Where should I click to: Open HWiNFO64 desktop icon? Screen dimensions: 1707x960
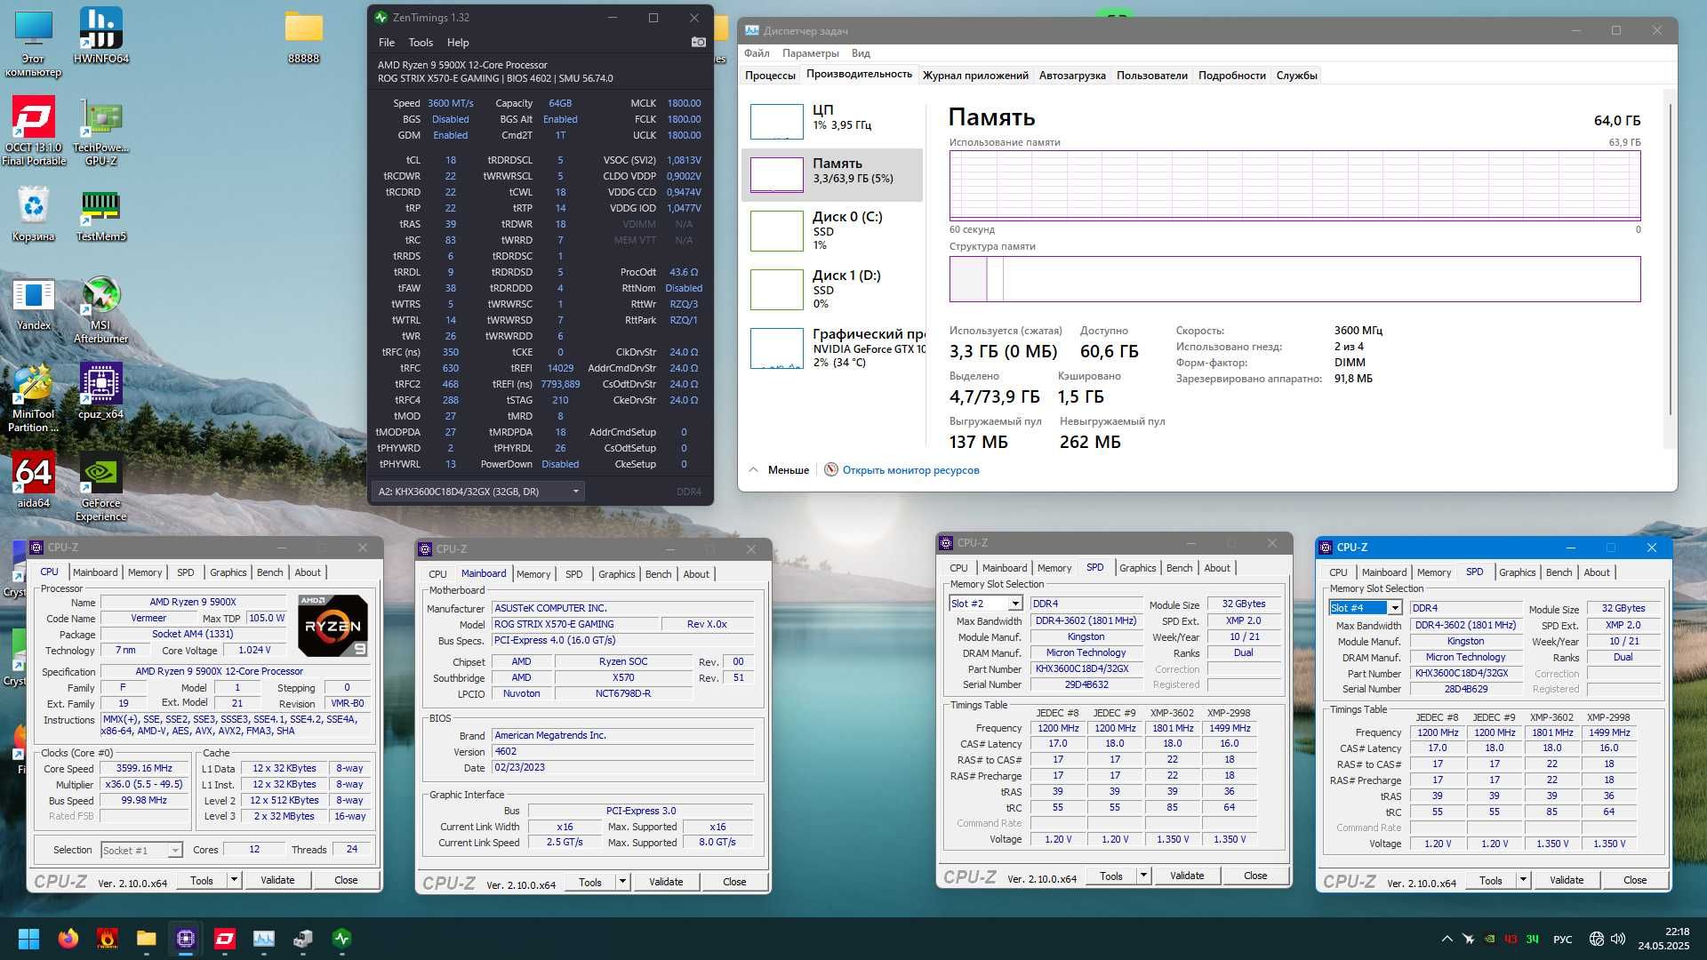(x=100, y=36)
